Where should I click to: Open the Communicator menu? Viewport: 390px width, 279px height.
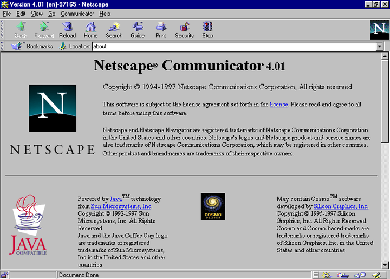tap(77, 14)
